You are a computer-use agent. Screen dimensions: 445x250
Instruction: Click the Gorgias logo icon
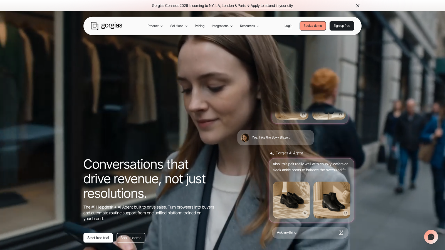94,26
